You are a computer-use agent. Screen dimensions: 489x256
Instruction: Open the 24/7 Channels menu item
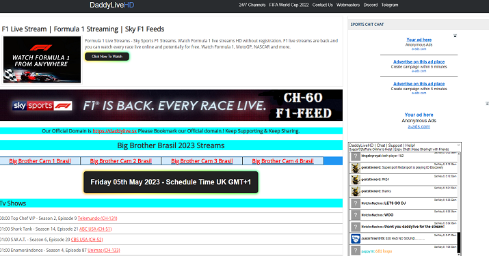coord(252,5)
